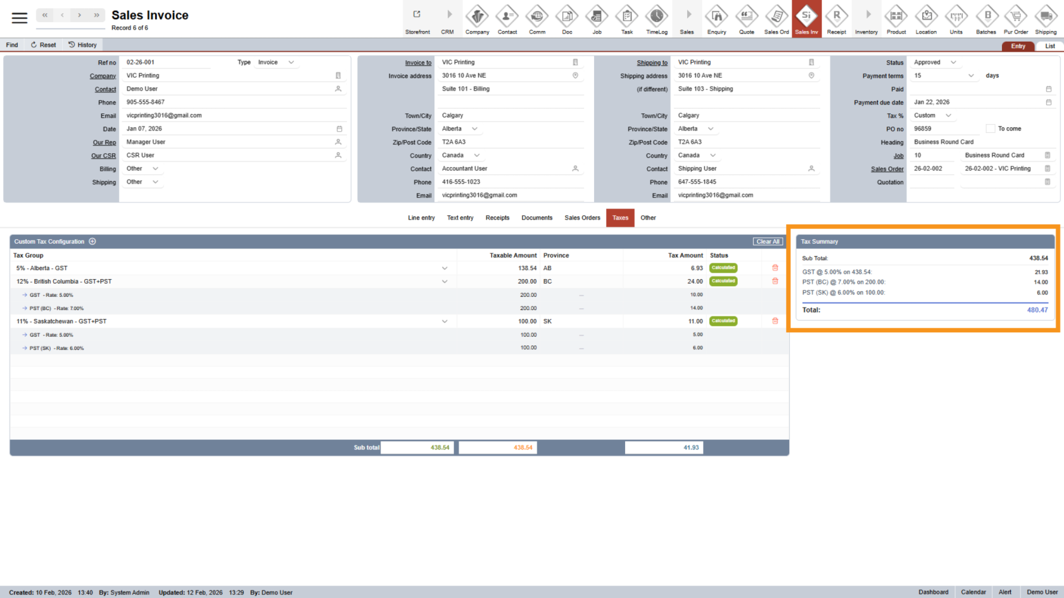Open the Tax % Custom dropdown
Image resolution: width=1064 pixels, height=598 pixels.
coord(948,116)
